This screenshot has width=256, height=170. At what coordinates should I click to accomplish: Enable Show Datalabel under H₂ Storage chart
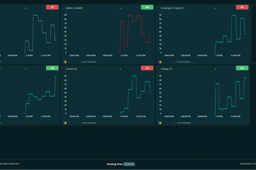(175, 62)
